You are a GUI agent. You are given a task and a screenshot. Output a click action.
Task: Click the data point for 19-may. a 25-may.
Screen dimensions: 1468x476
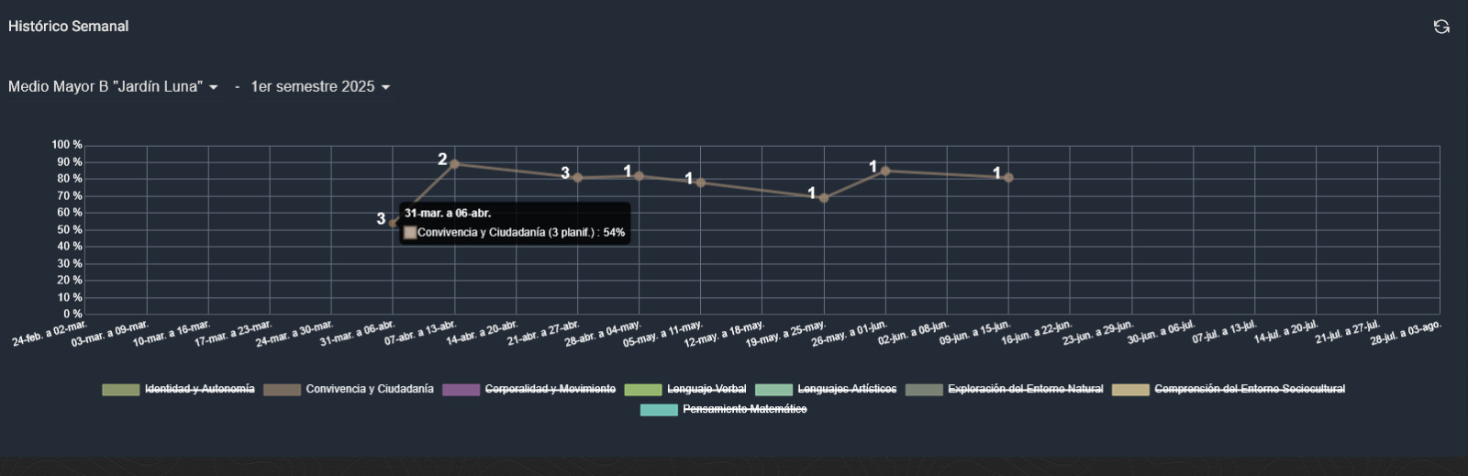(824, 197)
